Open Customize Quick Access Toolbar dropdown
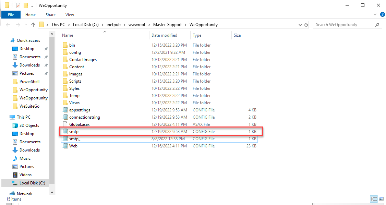386x205 pixels. (32, 6)
